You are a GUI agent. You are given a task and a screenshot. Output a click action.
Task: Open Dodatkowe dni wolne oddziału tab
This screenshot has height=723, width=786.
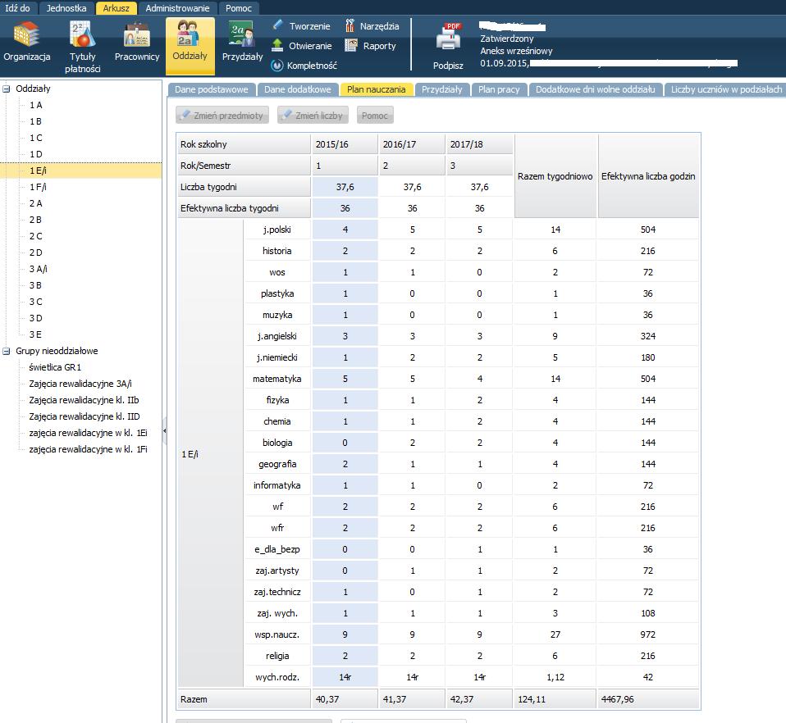tap(595, 89)
